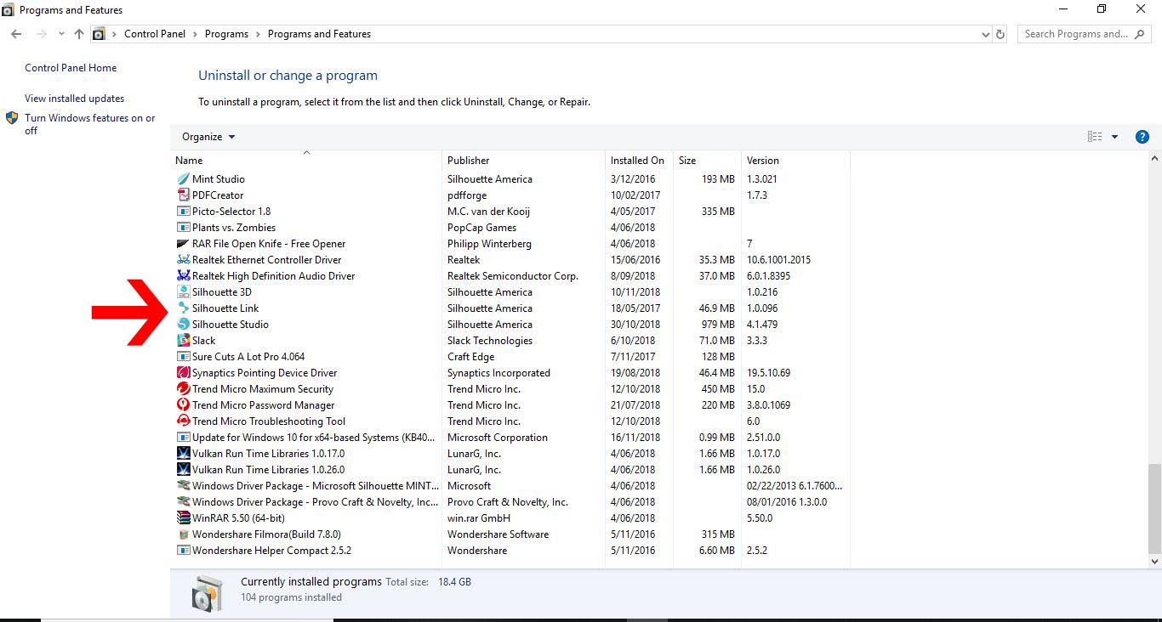
Task: Select Windows Driver Package Microsoft Silhouette MINT row
Action: 510,486
